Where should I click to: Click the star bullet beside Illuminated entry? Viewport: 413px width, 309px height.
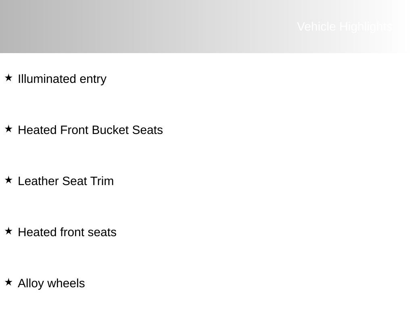click(x=8, y=78)
